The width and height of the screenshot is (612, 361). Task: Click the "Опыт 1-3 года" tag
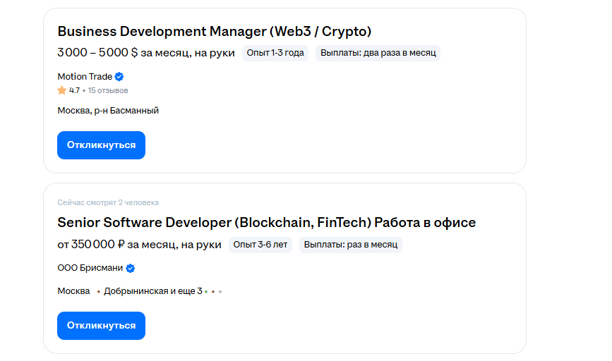coord(275,53)
